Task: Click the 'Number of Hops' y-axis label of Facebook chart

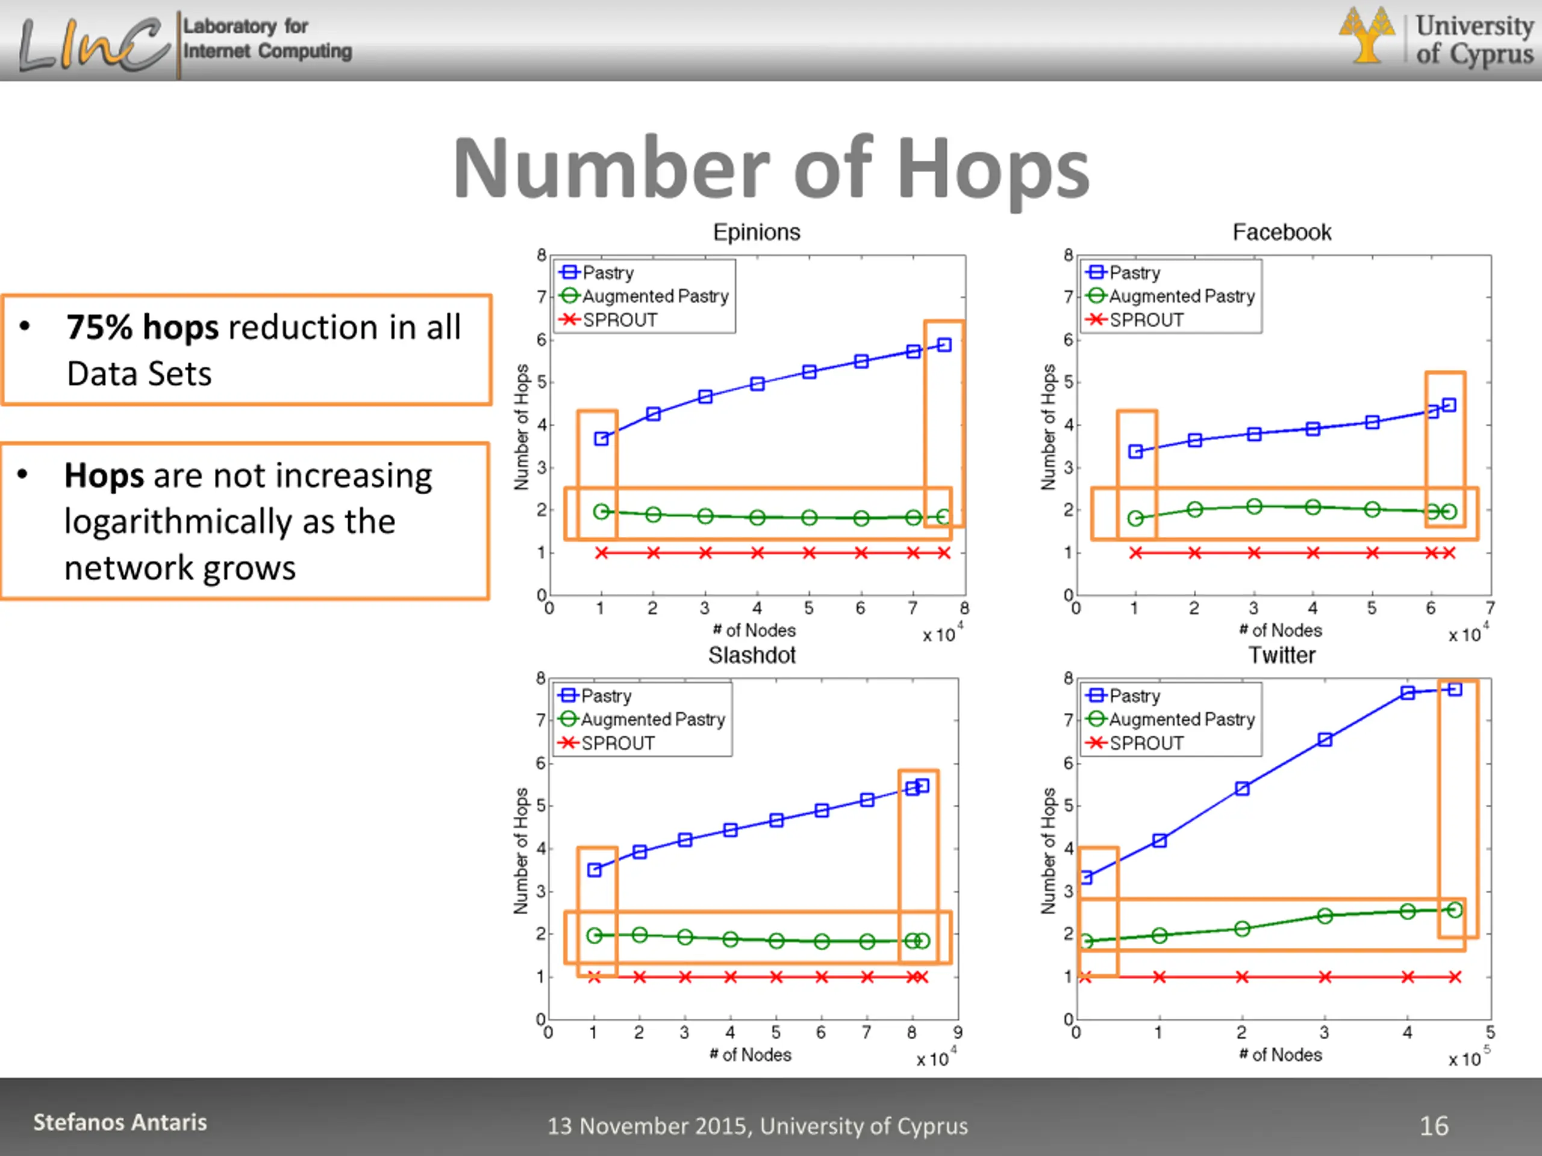Action: (1047, 427)
